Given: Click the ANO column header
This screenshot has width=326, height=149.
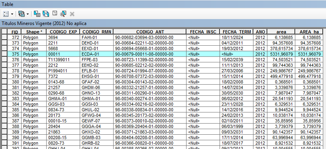Looking at the screenshot, I should click(260, 32).
